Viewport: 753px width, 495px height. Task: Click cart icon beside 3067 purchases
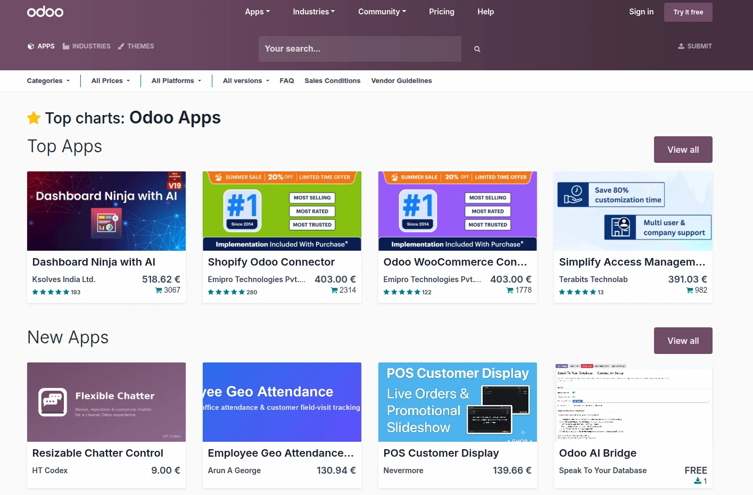(x=159, y=290)
